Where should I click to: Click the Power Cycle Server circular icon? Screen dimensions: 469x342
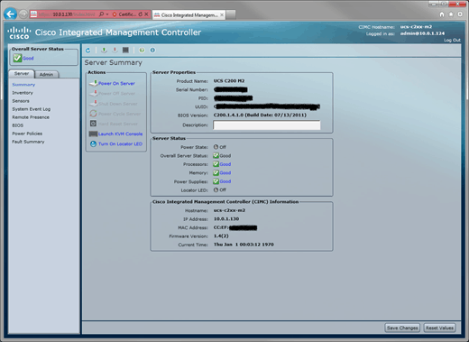click(94, 114)
